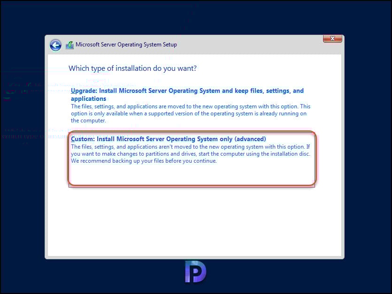
Task: Click the "Microsoft Server Operating System Setup" title
Action: click(x=126, y=45)
